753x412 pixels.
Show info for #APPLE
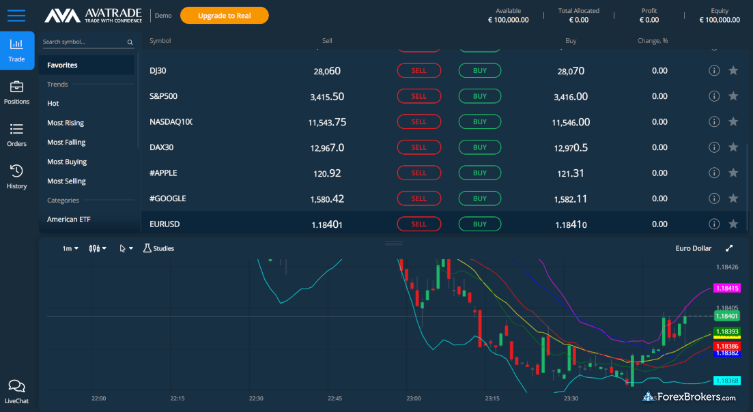coord(714,173)
